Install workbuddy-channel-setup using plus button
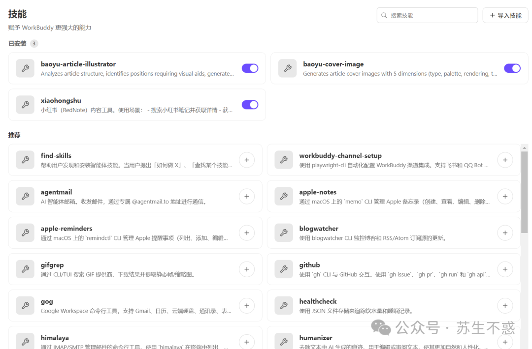 tap(505, 160)
